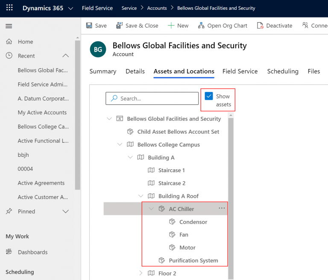
Task: Open the app launcher waffle icon
Action: click(x=9, y=8)
